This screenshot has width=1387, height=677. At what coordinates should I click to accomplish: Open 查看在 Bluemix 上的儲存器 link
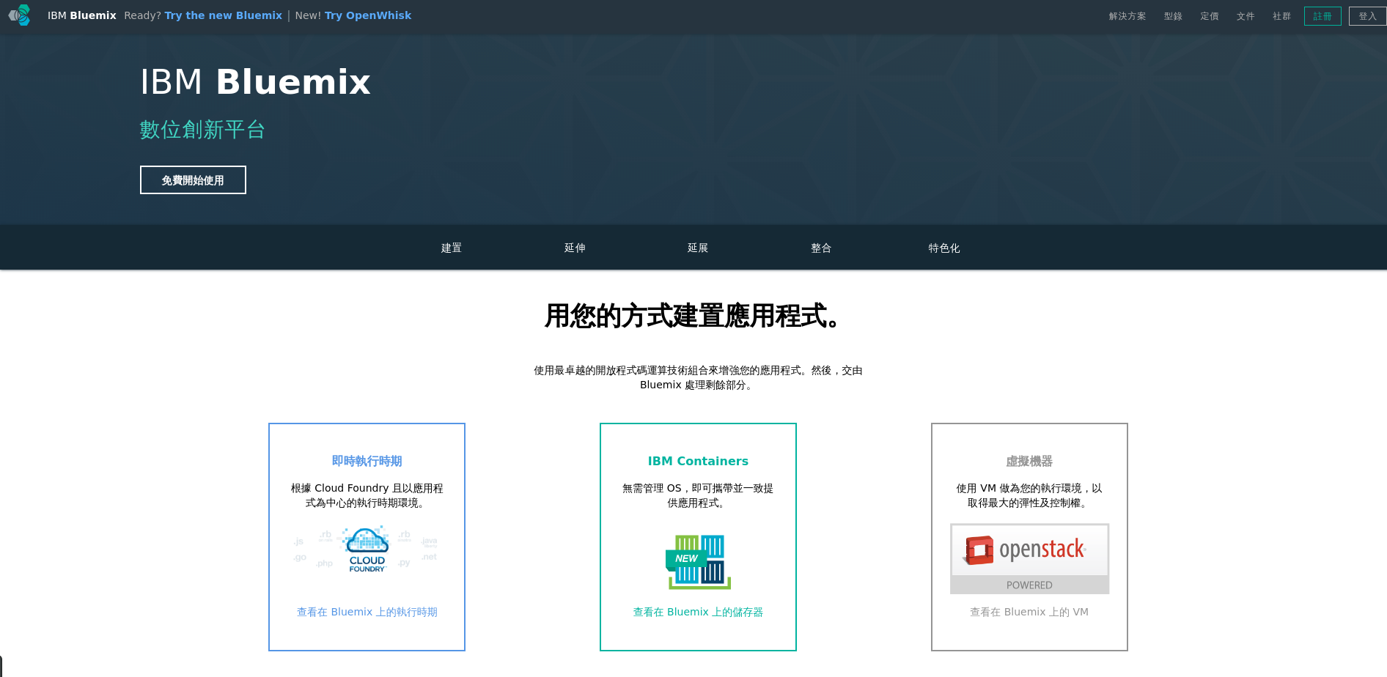698,612
